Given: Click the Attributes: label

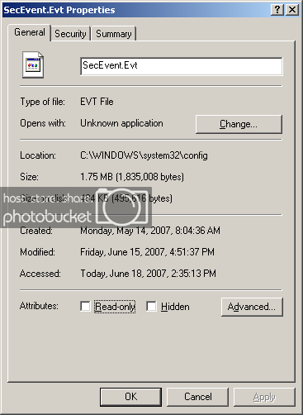Looking at the screenshot, I should 39,306.
